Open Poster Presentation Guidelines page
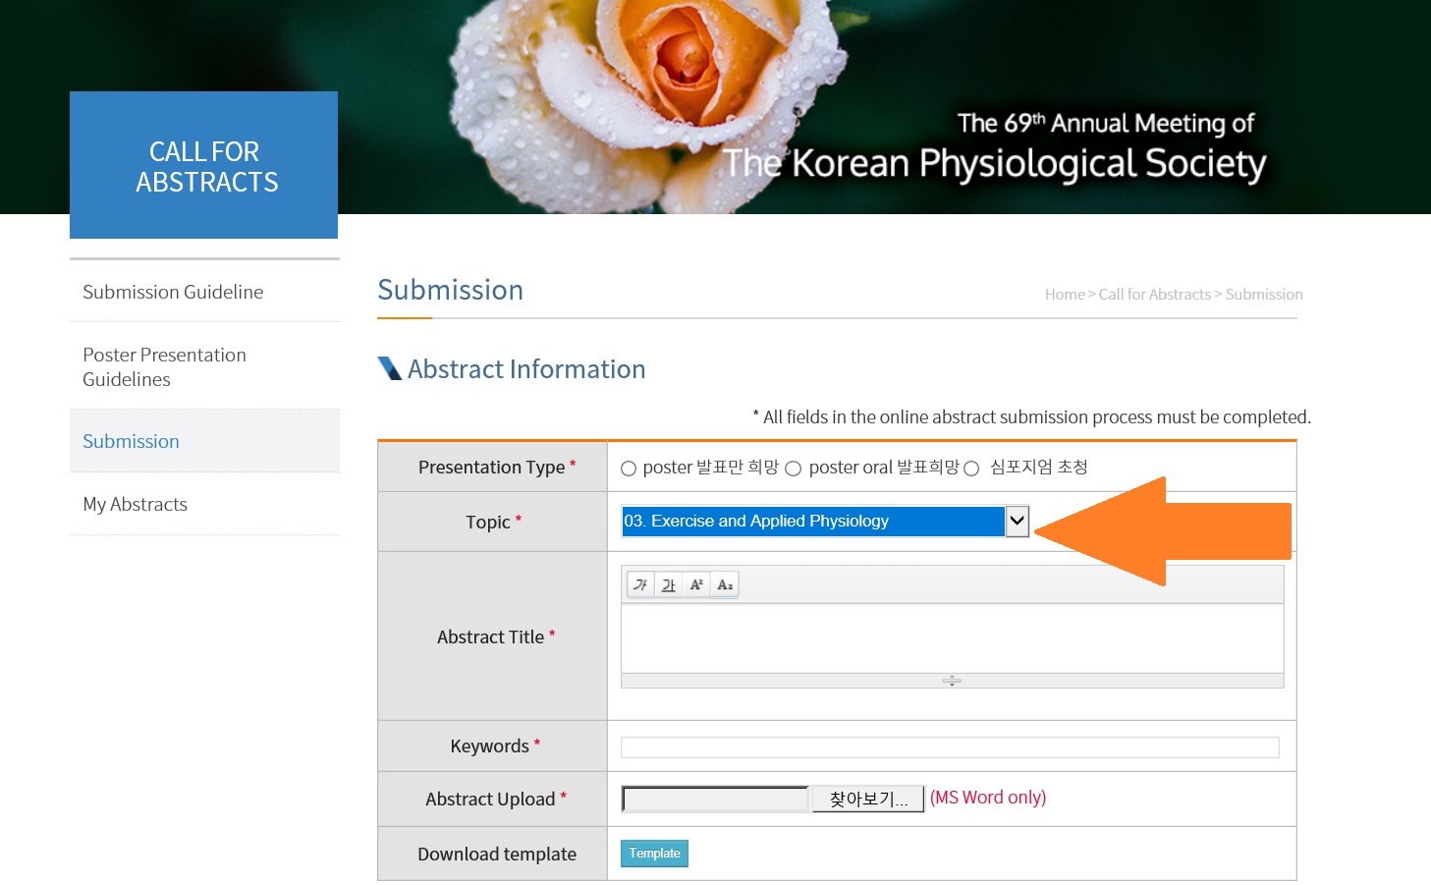 pos(164,367)
